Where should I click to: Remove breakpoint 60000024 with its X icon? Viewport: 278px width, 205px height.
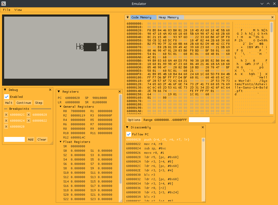pyautogui.click(x=6, y=120)
